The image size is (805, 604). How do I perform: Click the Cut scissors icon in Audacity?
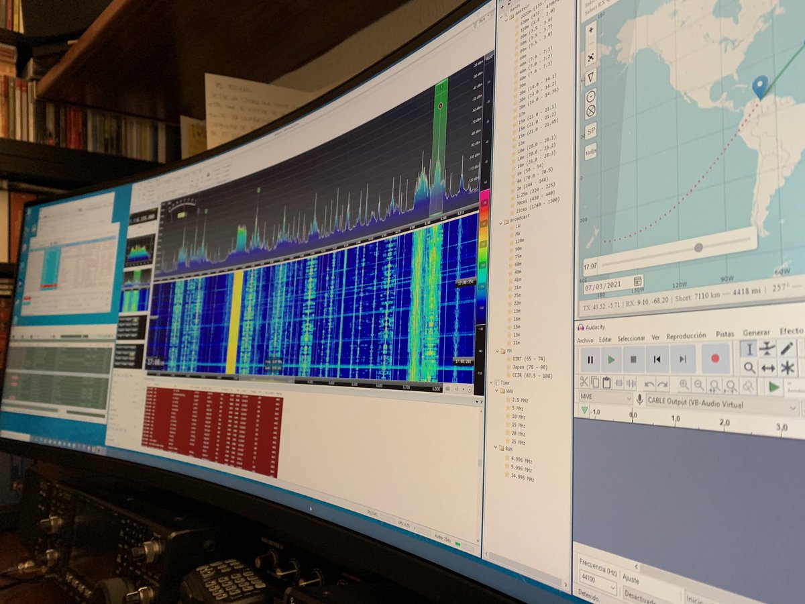pyautogui.click(x=584, y=383)
